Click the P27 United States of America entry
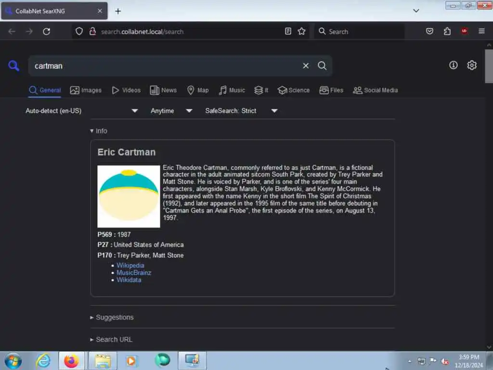Image resolution: width=493 pixels, height=370 pixels. coord(141,245)
